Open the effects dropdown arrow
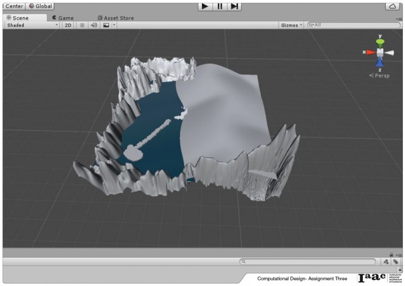The image size is (405, 286). coord(114,25)
